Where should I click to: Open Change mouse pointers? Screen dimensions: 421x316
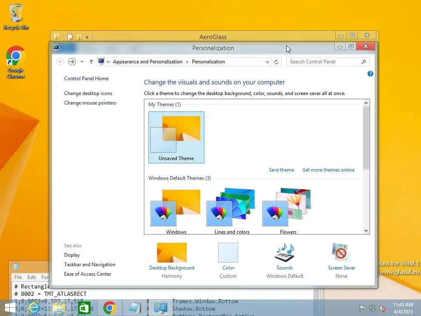click(90, 102)
